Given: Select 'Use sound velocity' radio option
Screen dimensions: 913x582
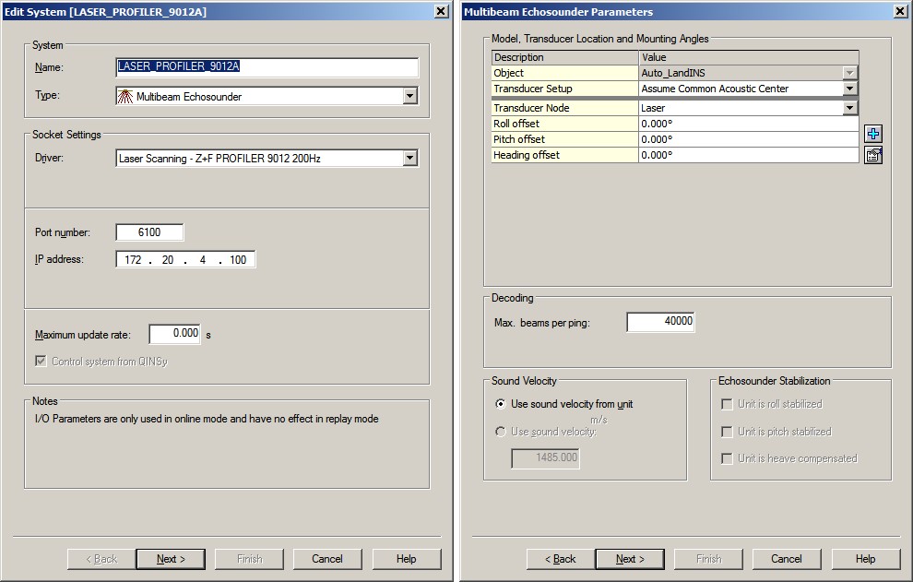Looking at the screenshot, I should point(500,432).
